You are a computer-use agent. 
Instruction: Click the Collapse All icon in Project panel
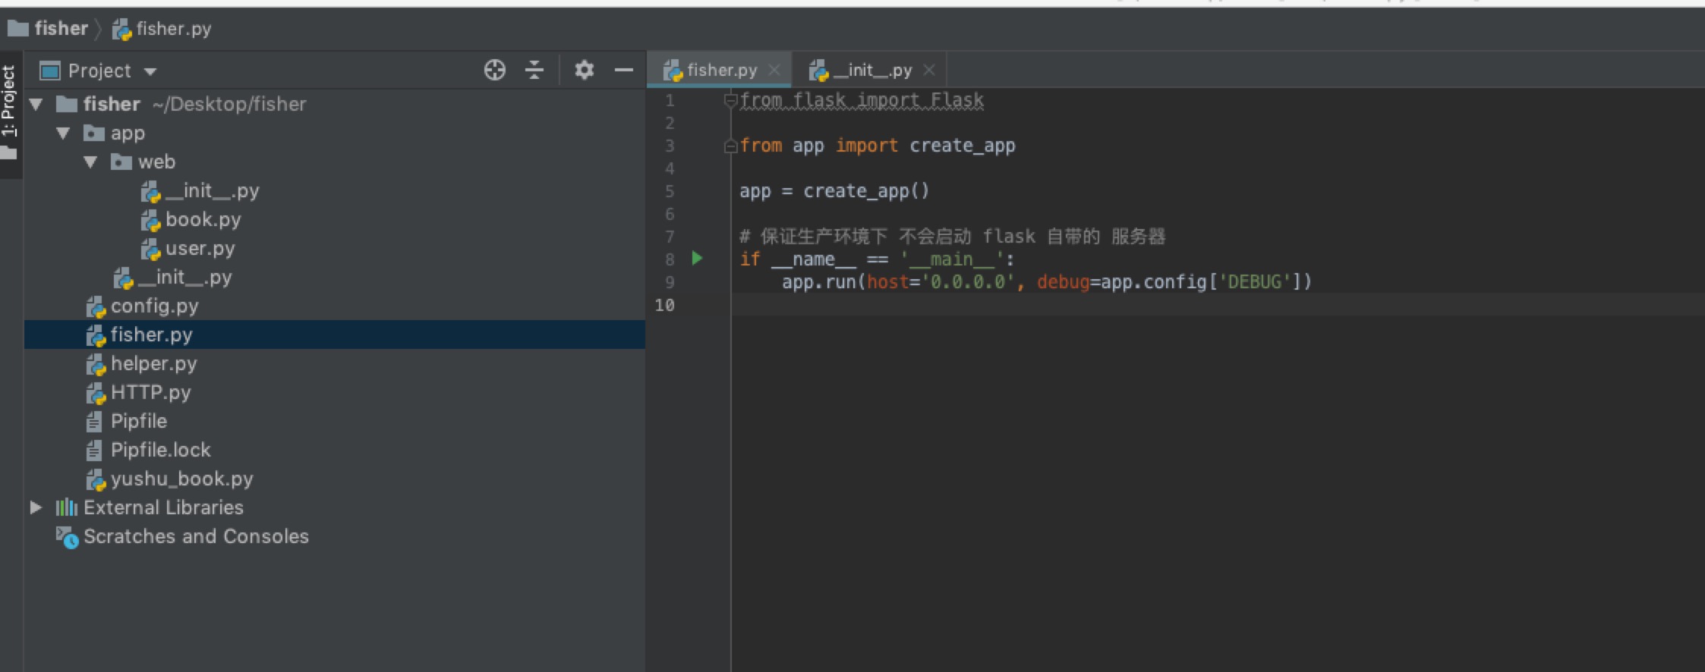[x=534, y=71]
